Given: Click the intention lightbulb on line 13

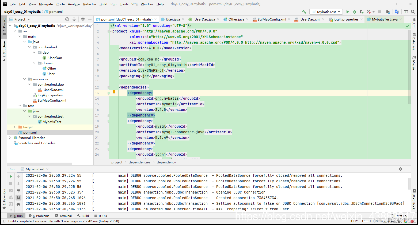Looking at the screenshot, I should point(114,92).
